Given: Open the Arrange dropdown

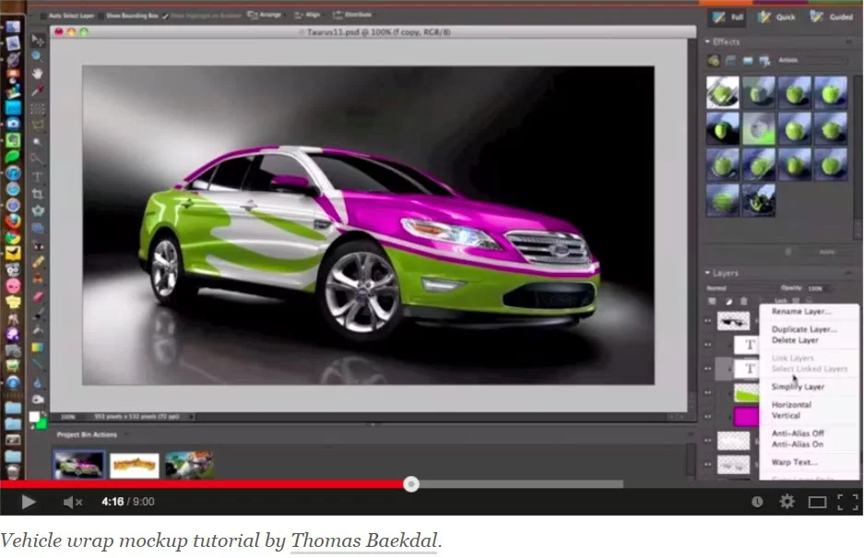Looking at the screenshot, I should pyautogui.click(x=265, y=15).
